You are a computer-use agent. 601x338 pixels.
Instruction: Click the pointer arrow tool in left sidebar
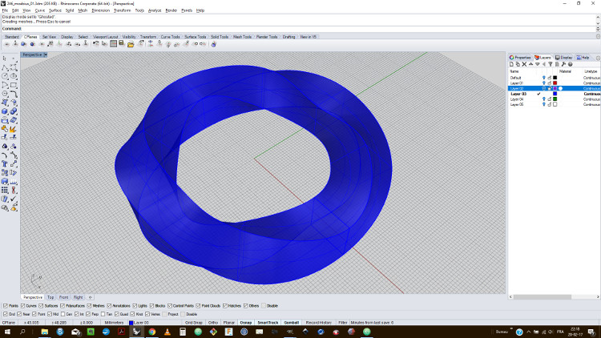click(x=5, y=58)
